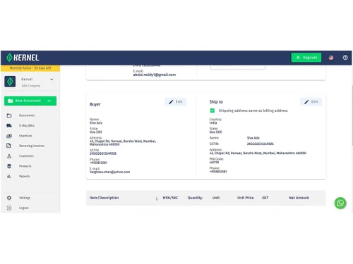Viewport: 353px width, 264px height.
Task: Click the Recurring Invoices document icon
Action: pos(8,146)
